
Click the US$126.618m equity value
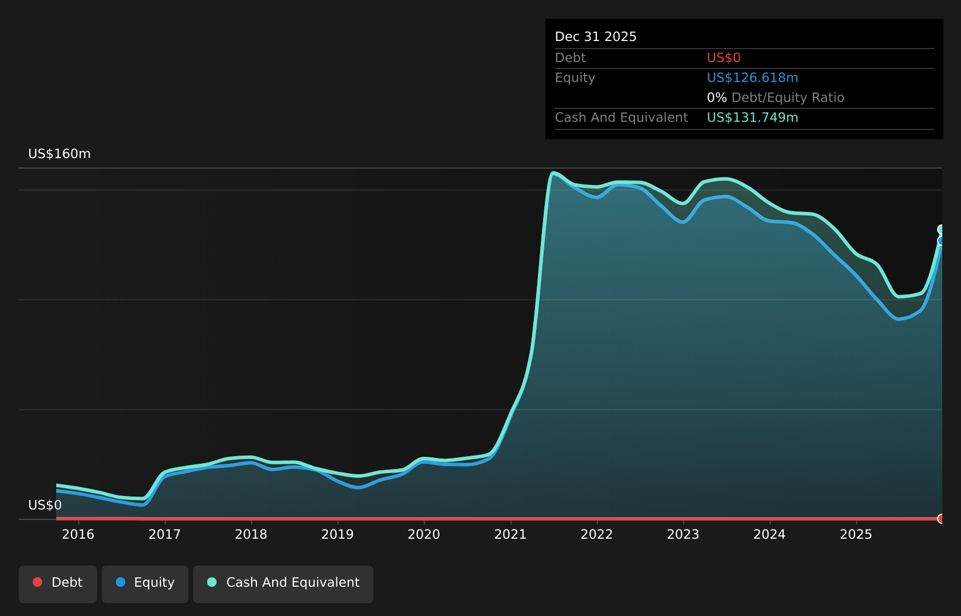pyautogui.click(x=753, y=78)
